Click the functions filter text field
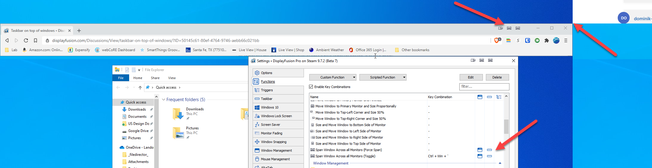This screenshot has height=168, width=652. click(484, 87)
